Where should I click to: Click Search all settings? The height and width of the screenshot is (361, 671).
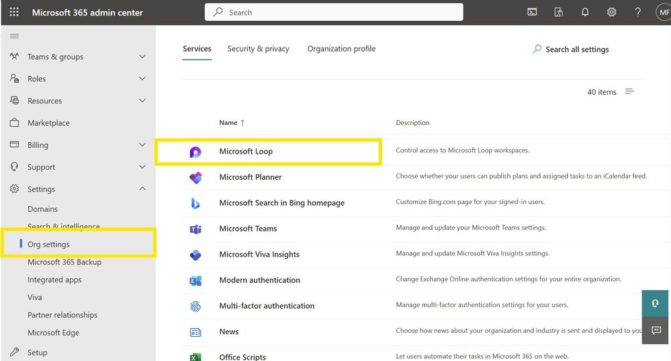coord(570,49)
